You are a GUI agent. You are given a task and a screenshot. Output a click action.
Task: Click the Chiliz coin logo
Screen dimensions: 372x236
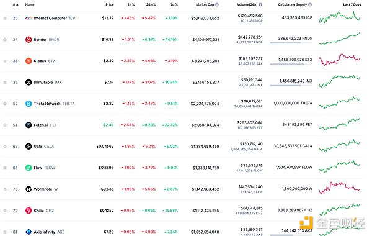point(29,211)
